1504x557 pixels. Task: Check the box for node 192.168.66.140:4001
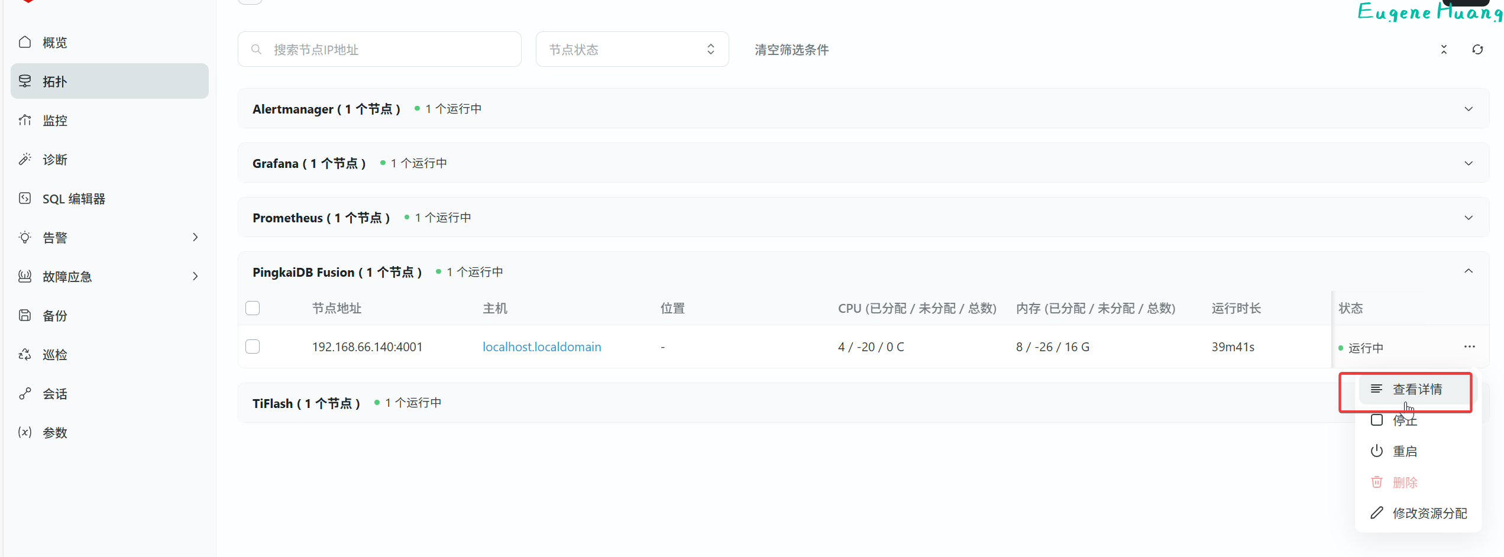(x=253, y=346)
